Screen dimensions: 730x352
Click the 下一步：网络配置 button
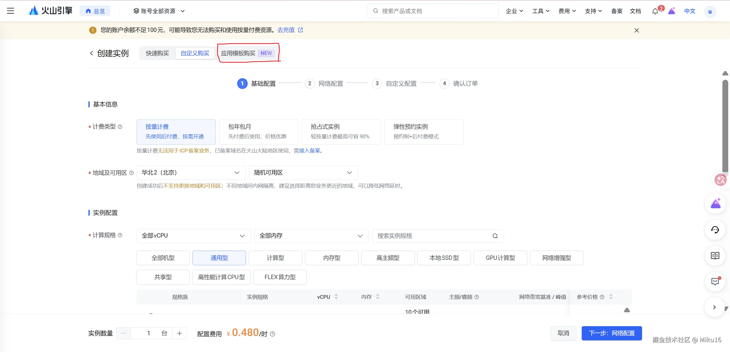click(611, 333)
